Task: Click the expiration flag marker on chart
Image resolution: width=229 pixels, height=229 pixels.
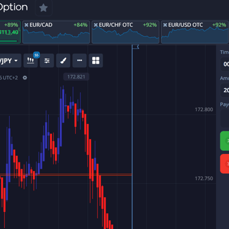Action: tap(136, 47)
